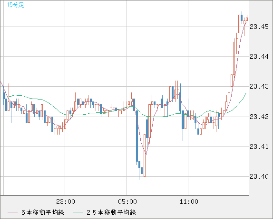Viewport: 273px width, 219px height.
Task: Click the 23.45 price axis label
Action: (x=259, y=27)
